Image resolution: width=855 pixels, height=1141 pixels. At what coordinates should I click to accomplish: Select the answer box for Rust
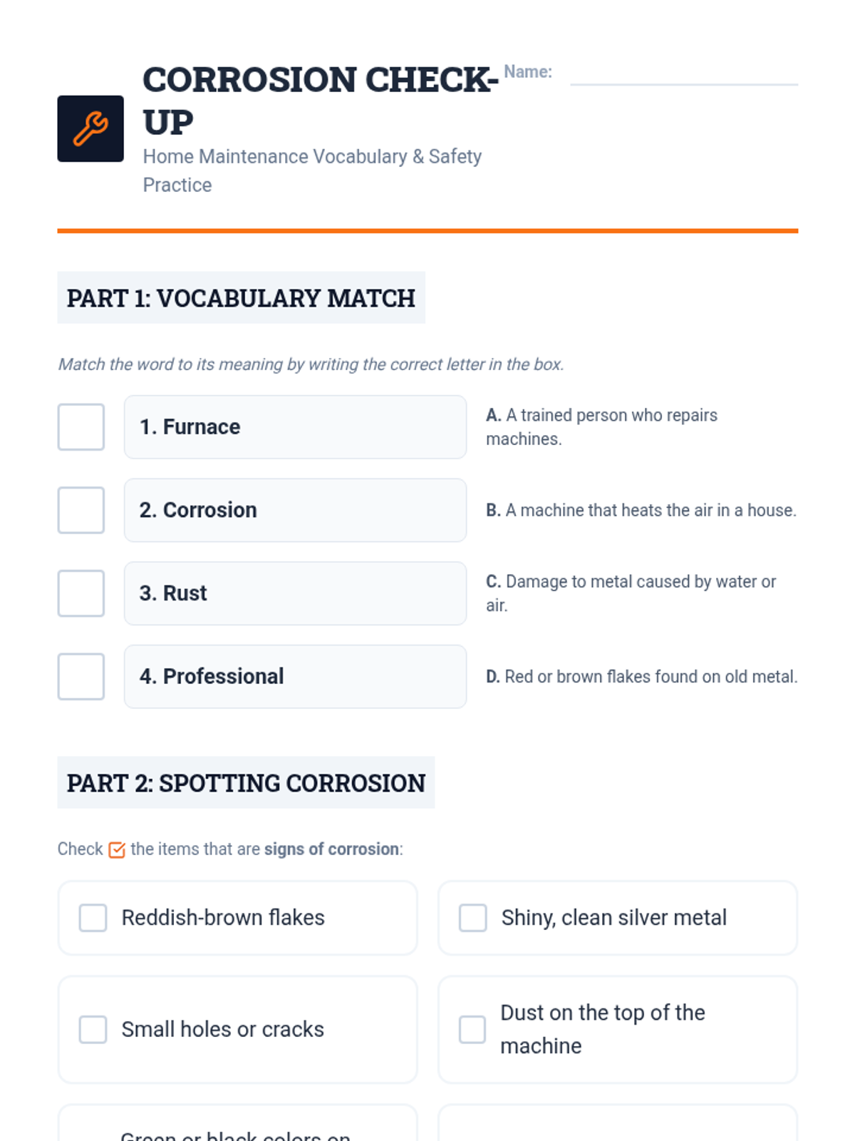coord(81,593)
